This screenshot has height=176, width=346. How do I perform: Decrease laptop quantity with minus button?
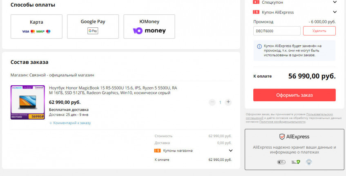[212, 102]
